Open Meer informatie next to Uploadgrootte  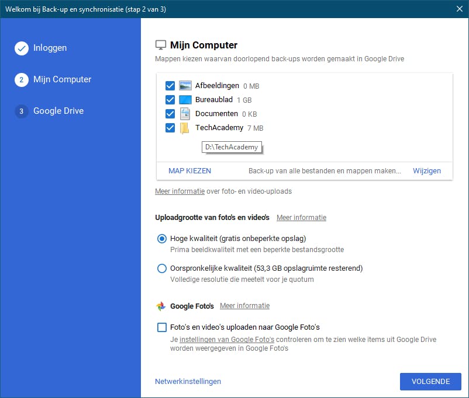point(302,218)
